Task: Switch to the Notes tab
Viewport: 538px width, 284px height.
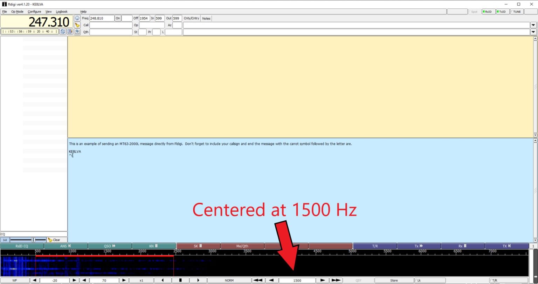Action: (x=206, y=18)
